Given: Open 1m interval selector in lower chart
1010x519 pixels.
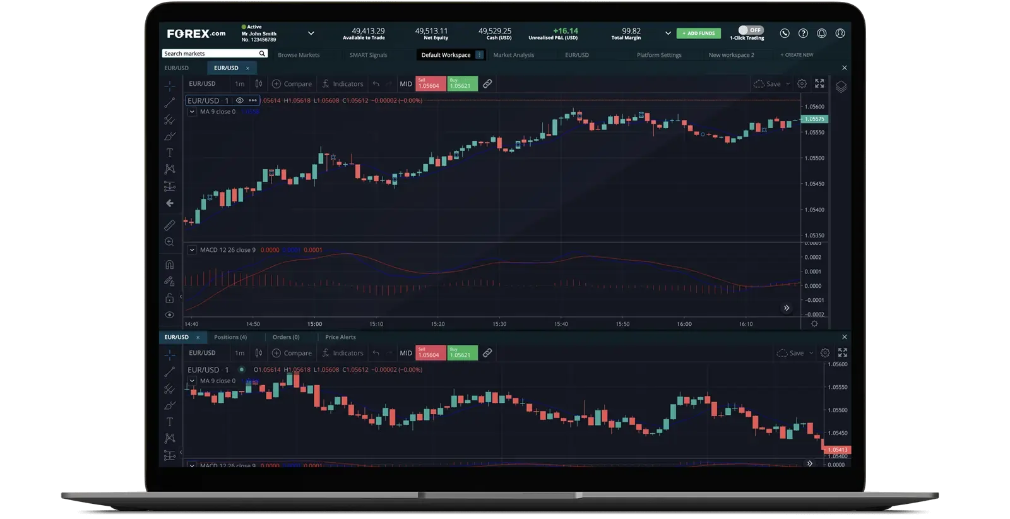Looking at the screenshot, I should [x=240, y=353].
